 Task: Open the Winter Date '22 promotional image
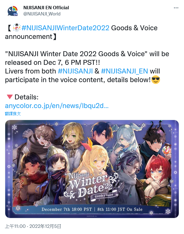pos(92,169)
